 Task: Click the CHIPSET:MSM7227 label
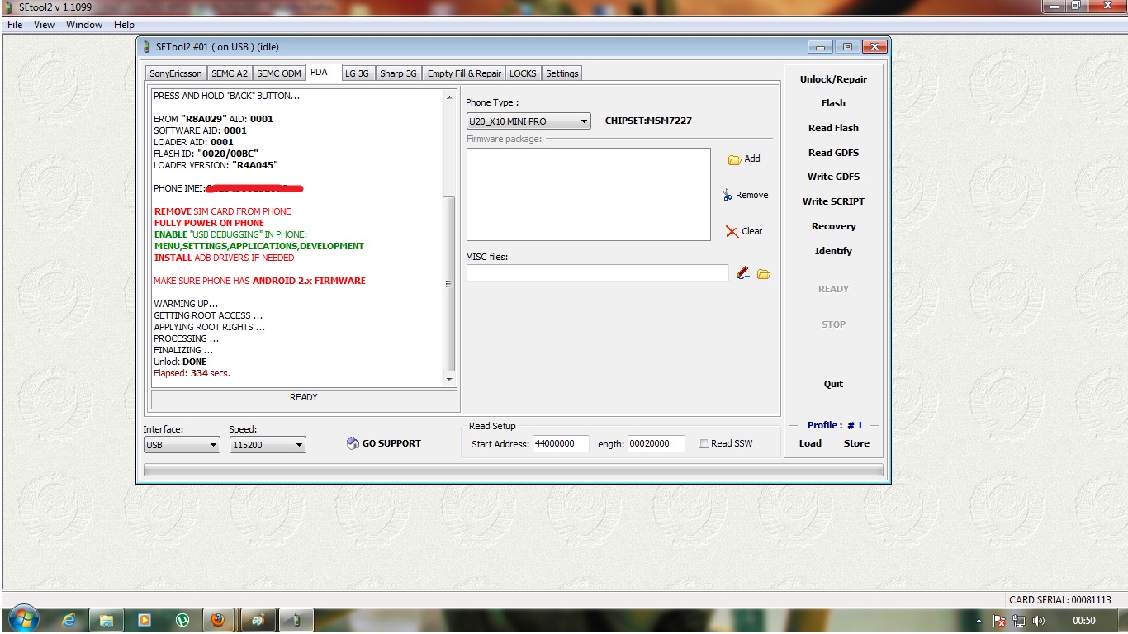[648, 121]
